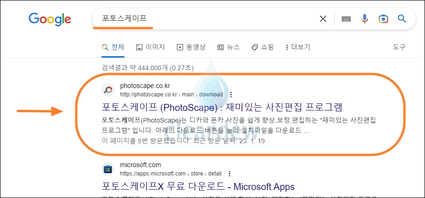Image resolution: width=425 pixels, height=198 pixels.
Task: Switch to the 동영상 tab
Action: [191, 47]
